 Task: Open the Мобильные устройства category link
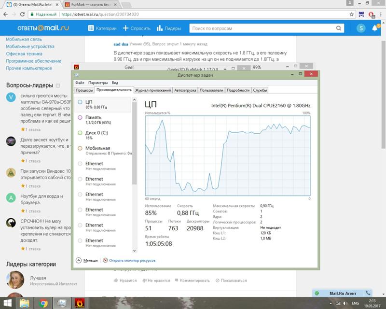point(30,46)
